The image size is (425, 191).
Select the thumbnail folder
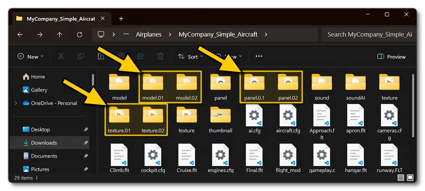(220, 119)
